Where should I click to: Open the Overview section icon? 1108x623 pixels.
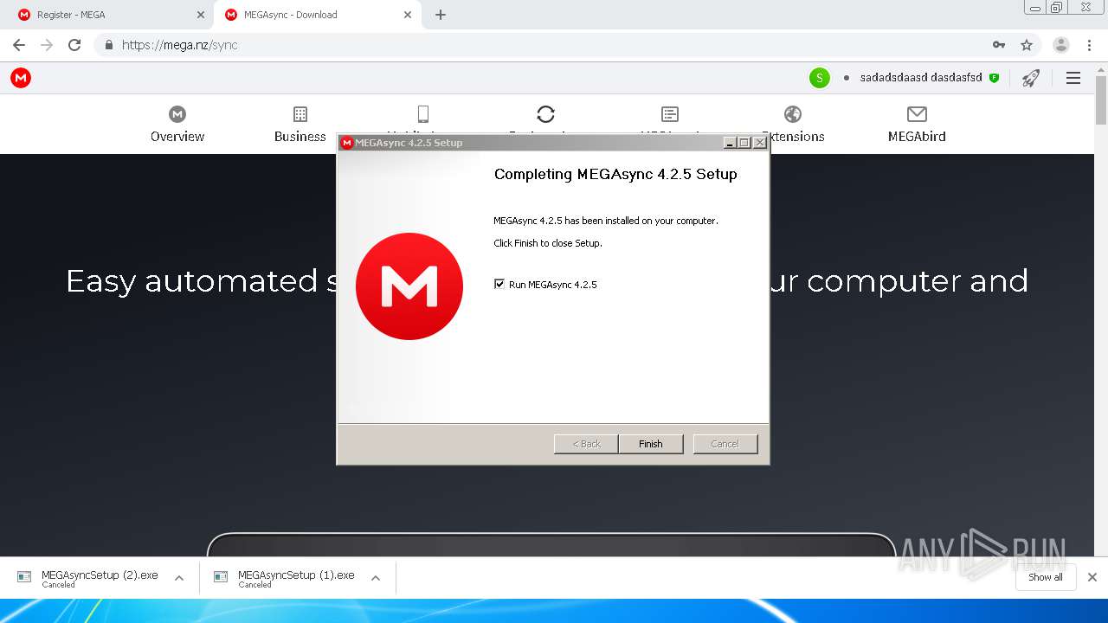177,114
